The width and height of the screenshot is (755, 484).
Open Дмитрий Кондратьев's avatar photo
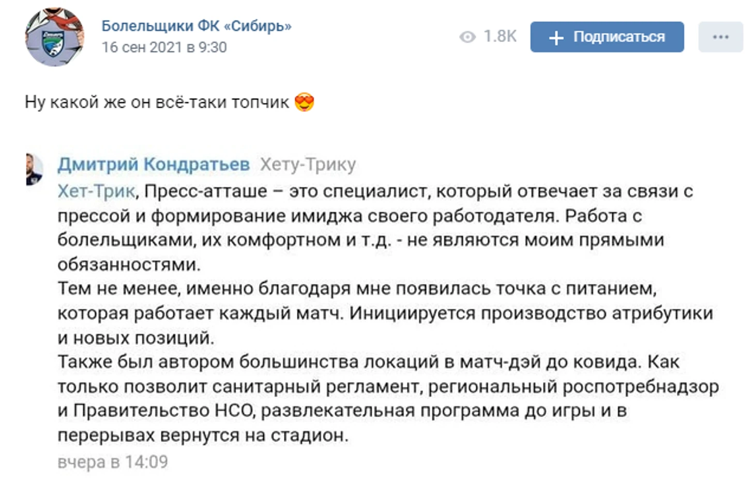click(x=34, y=169)
